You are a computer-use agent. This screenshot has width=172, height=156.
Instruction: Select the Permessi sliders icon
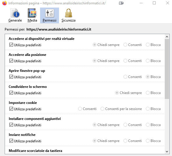(49, 15)
